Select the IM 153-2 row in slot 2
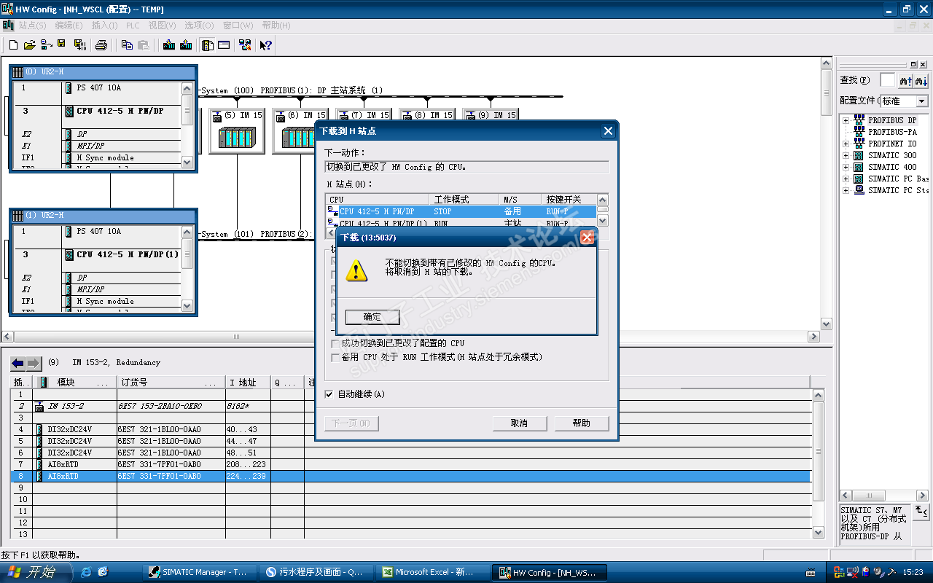The height and width of the screenshot is (583, 933). pos(411,406)
